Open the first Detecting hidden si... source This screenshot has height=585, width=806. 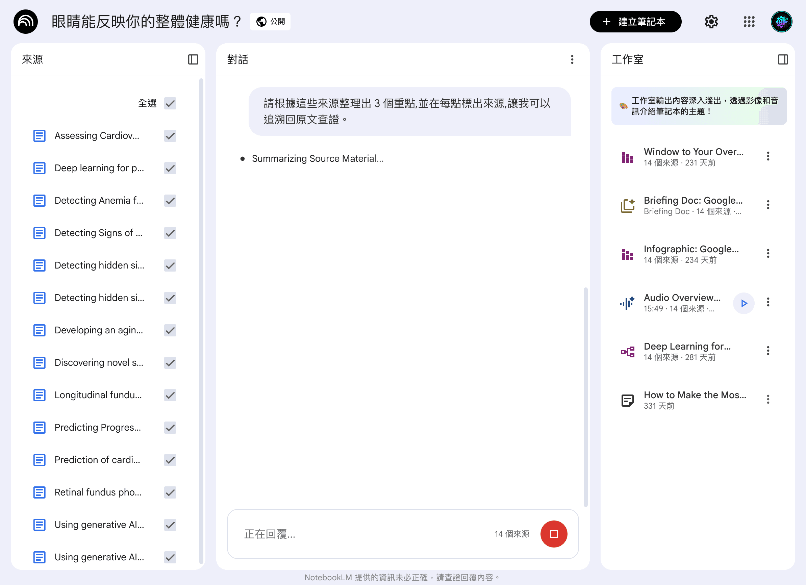pos(99,265)
